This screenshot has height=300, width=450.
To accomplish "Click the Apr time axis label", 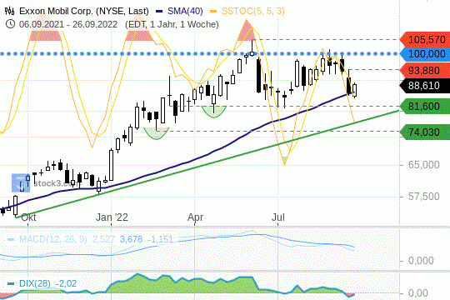I will pos(196,217).
